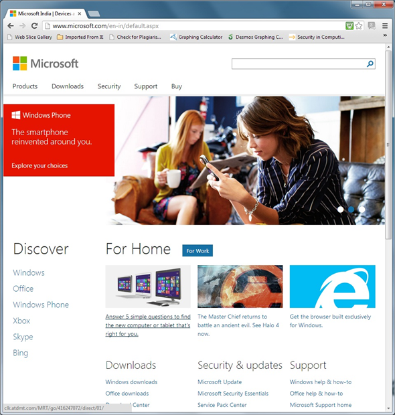Reload the page with the refresh icon
Screen dimensions: 395x415
[34, 26]
